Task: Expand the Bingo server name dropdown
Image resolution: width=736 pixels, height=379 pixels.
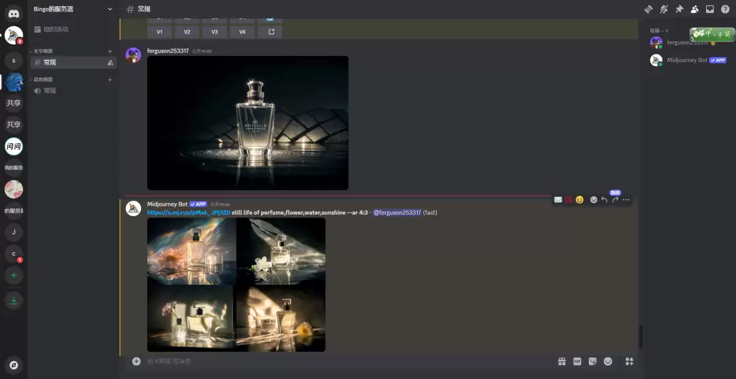Action: (x=110, y=9)
